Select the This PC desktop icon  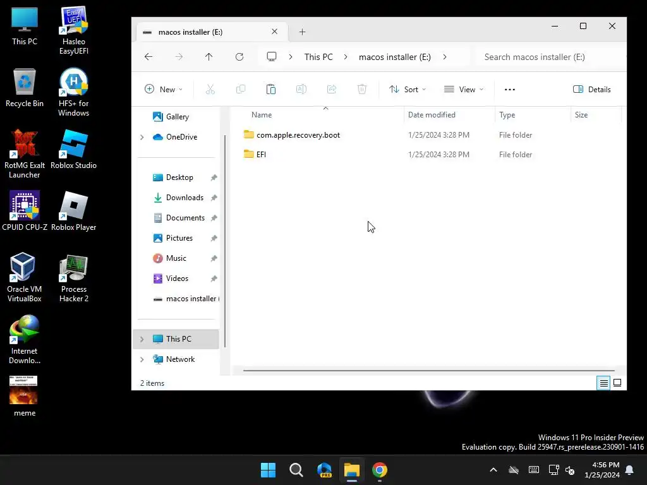tap(25, 25)
